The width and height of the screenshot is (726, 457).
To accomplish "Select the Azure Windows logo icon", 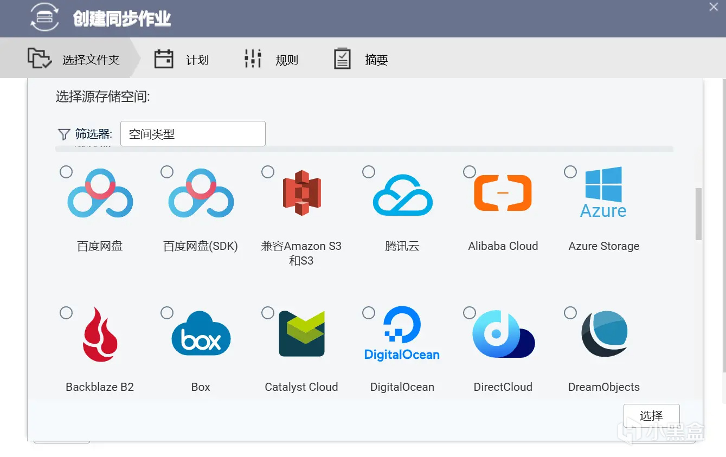I will [x=603, y=192].
